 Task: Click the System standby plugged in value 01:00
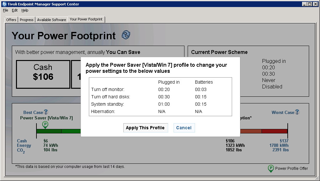pos(164,104)
